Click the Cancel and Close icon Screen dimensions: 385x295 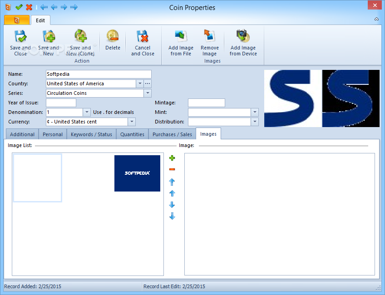pyautogui.click(x=143, y=36)
